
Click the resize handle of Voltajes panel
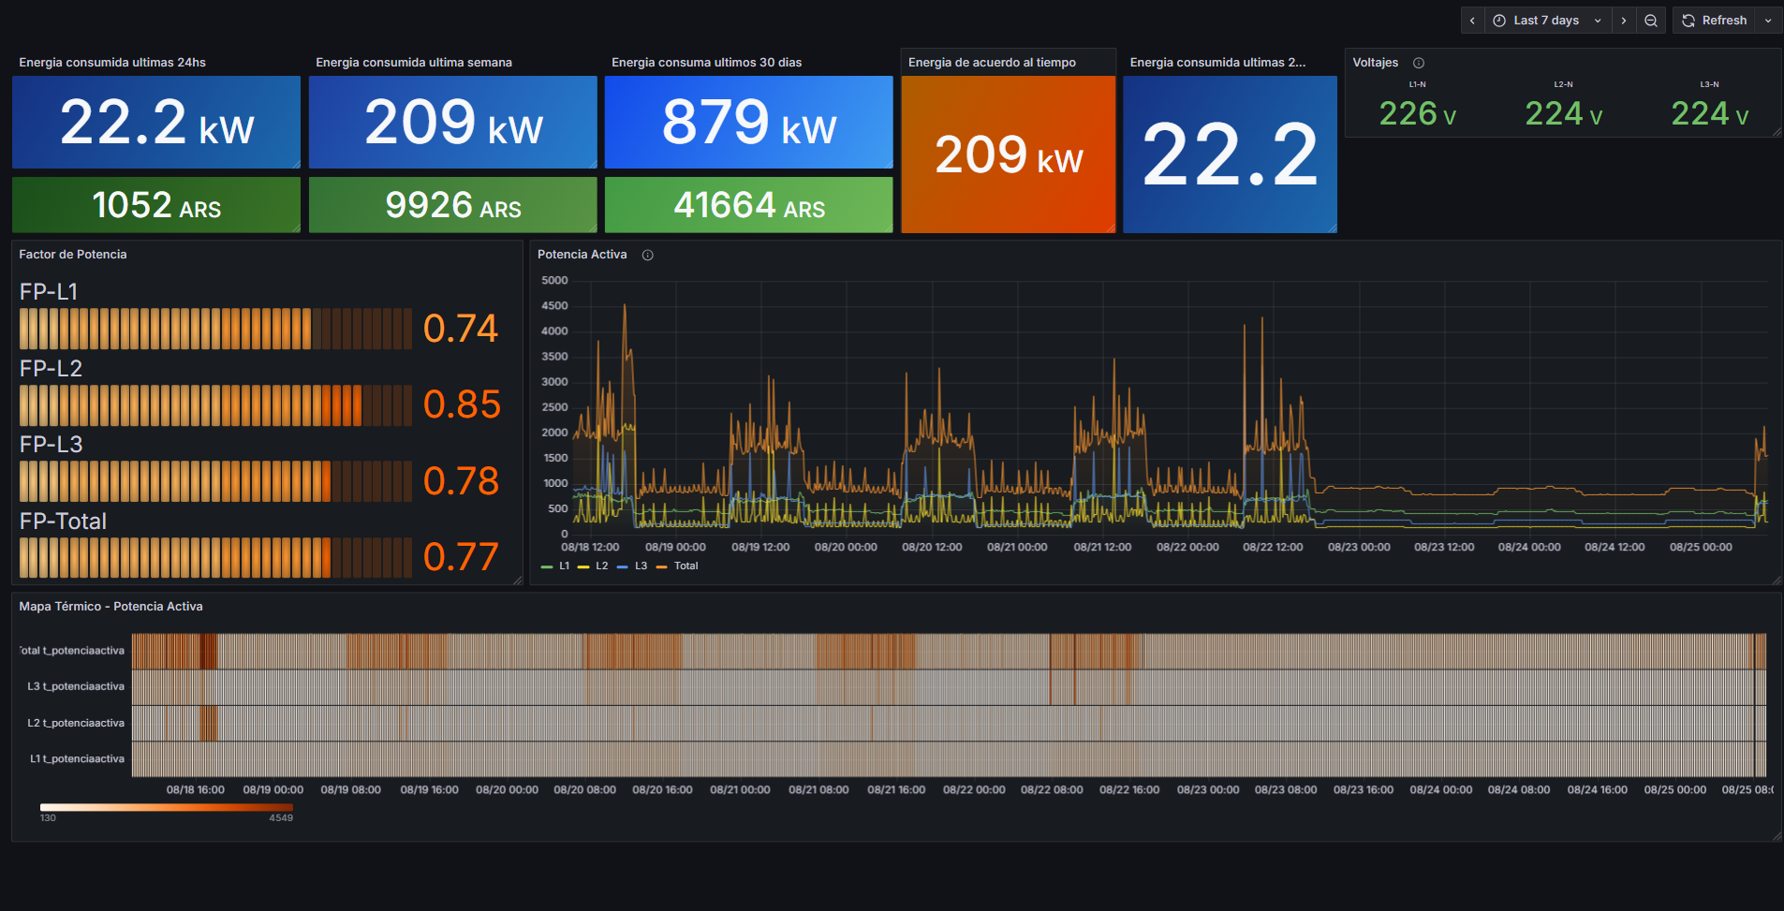coord(1777,133)
